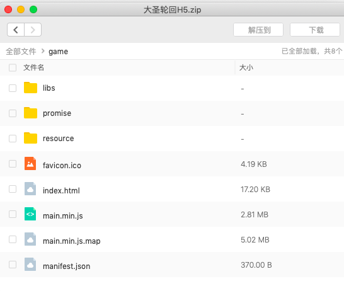Viewport: 344px width, 291px height.
Task: Click the 解压到 extract button
Action: (x=258, y=30)
